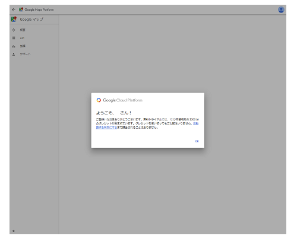
Task: Go to the サポート menu item
Action: (25, 54)
